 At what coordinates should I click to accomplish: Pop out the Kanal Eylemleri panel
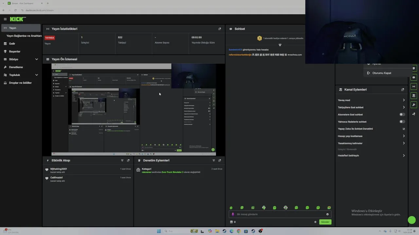(x=403, y=89)
